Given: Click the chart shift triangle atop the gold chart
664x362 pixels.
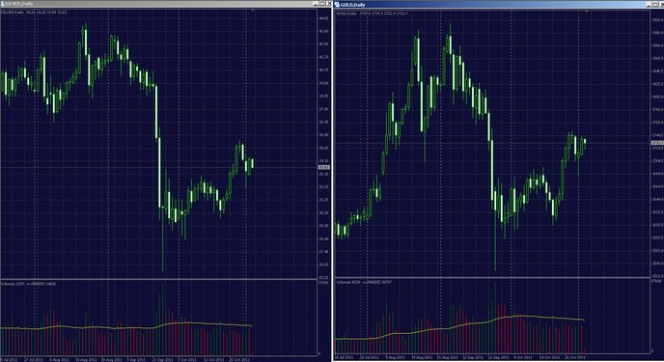Looking at the screenshot, I should coord(587,11).
